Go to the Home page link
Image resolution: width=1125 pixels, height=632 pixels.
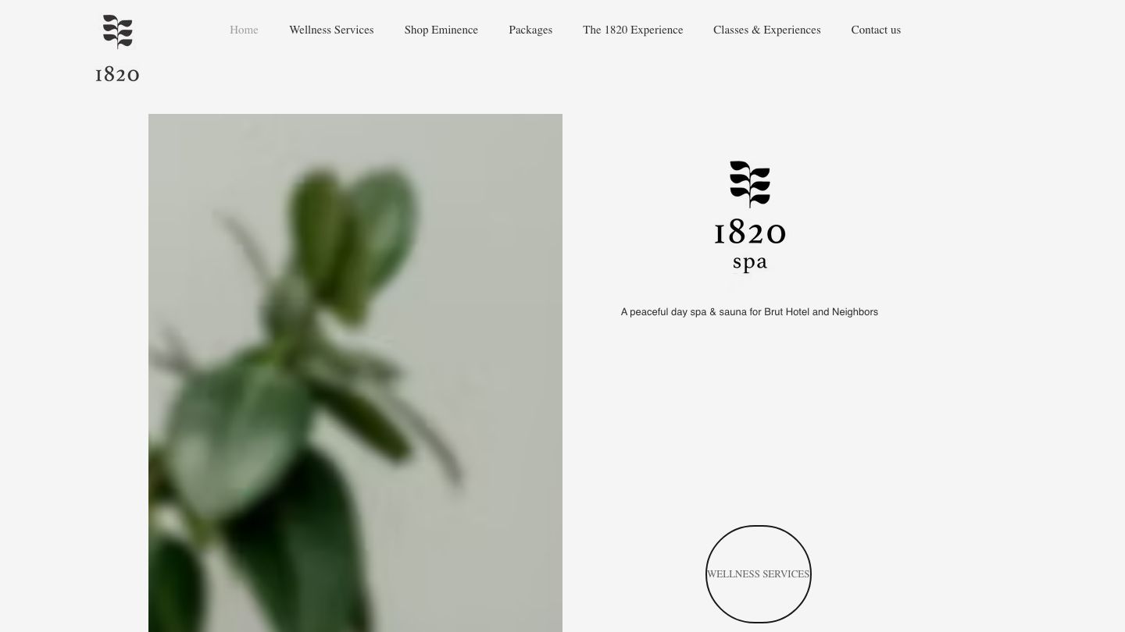pyautogui.click(x=244, y=30)
